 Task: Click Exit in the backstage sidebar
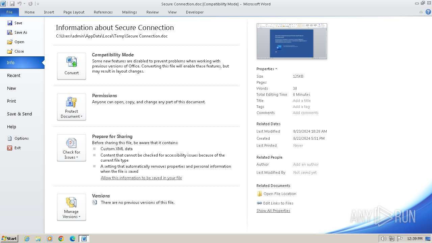14,148
